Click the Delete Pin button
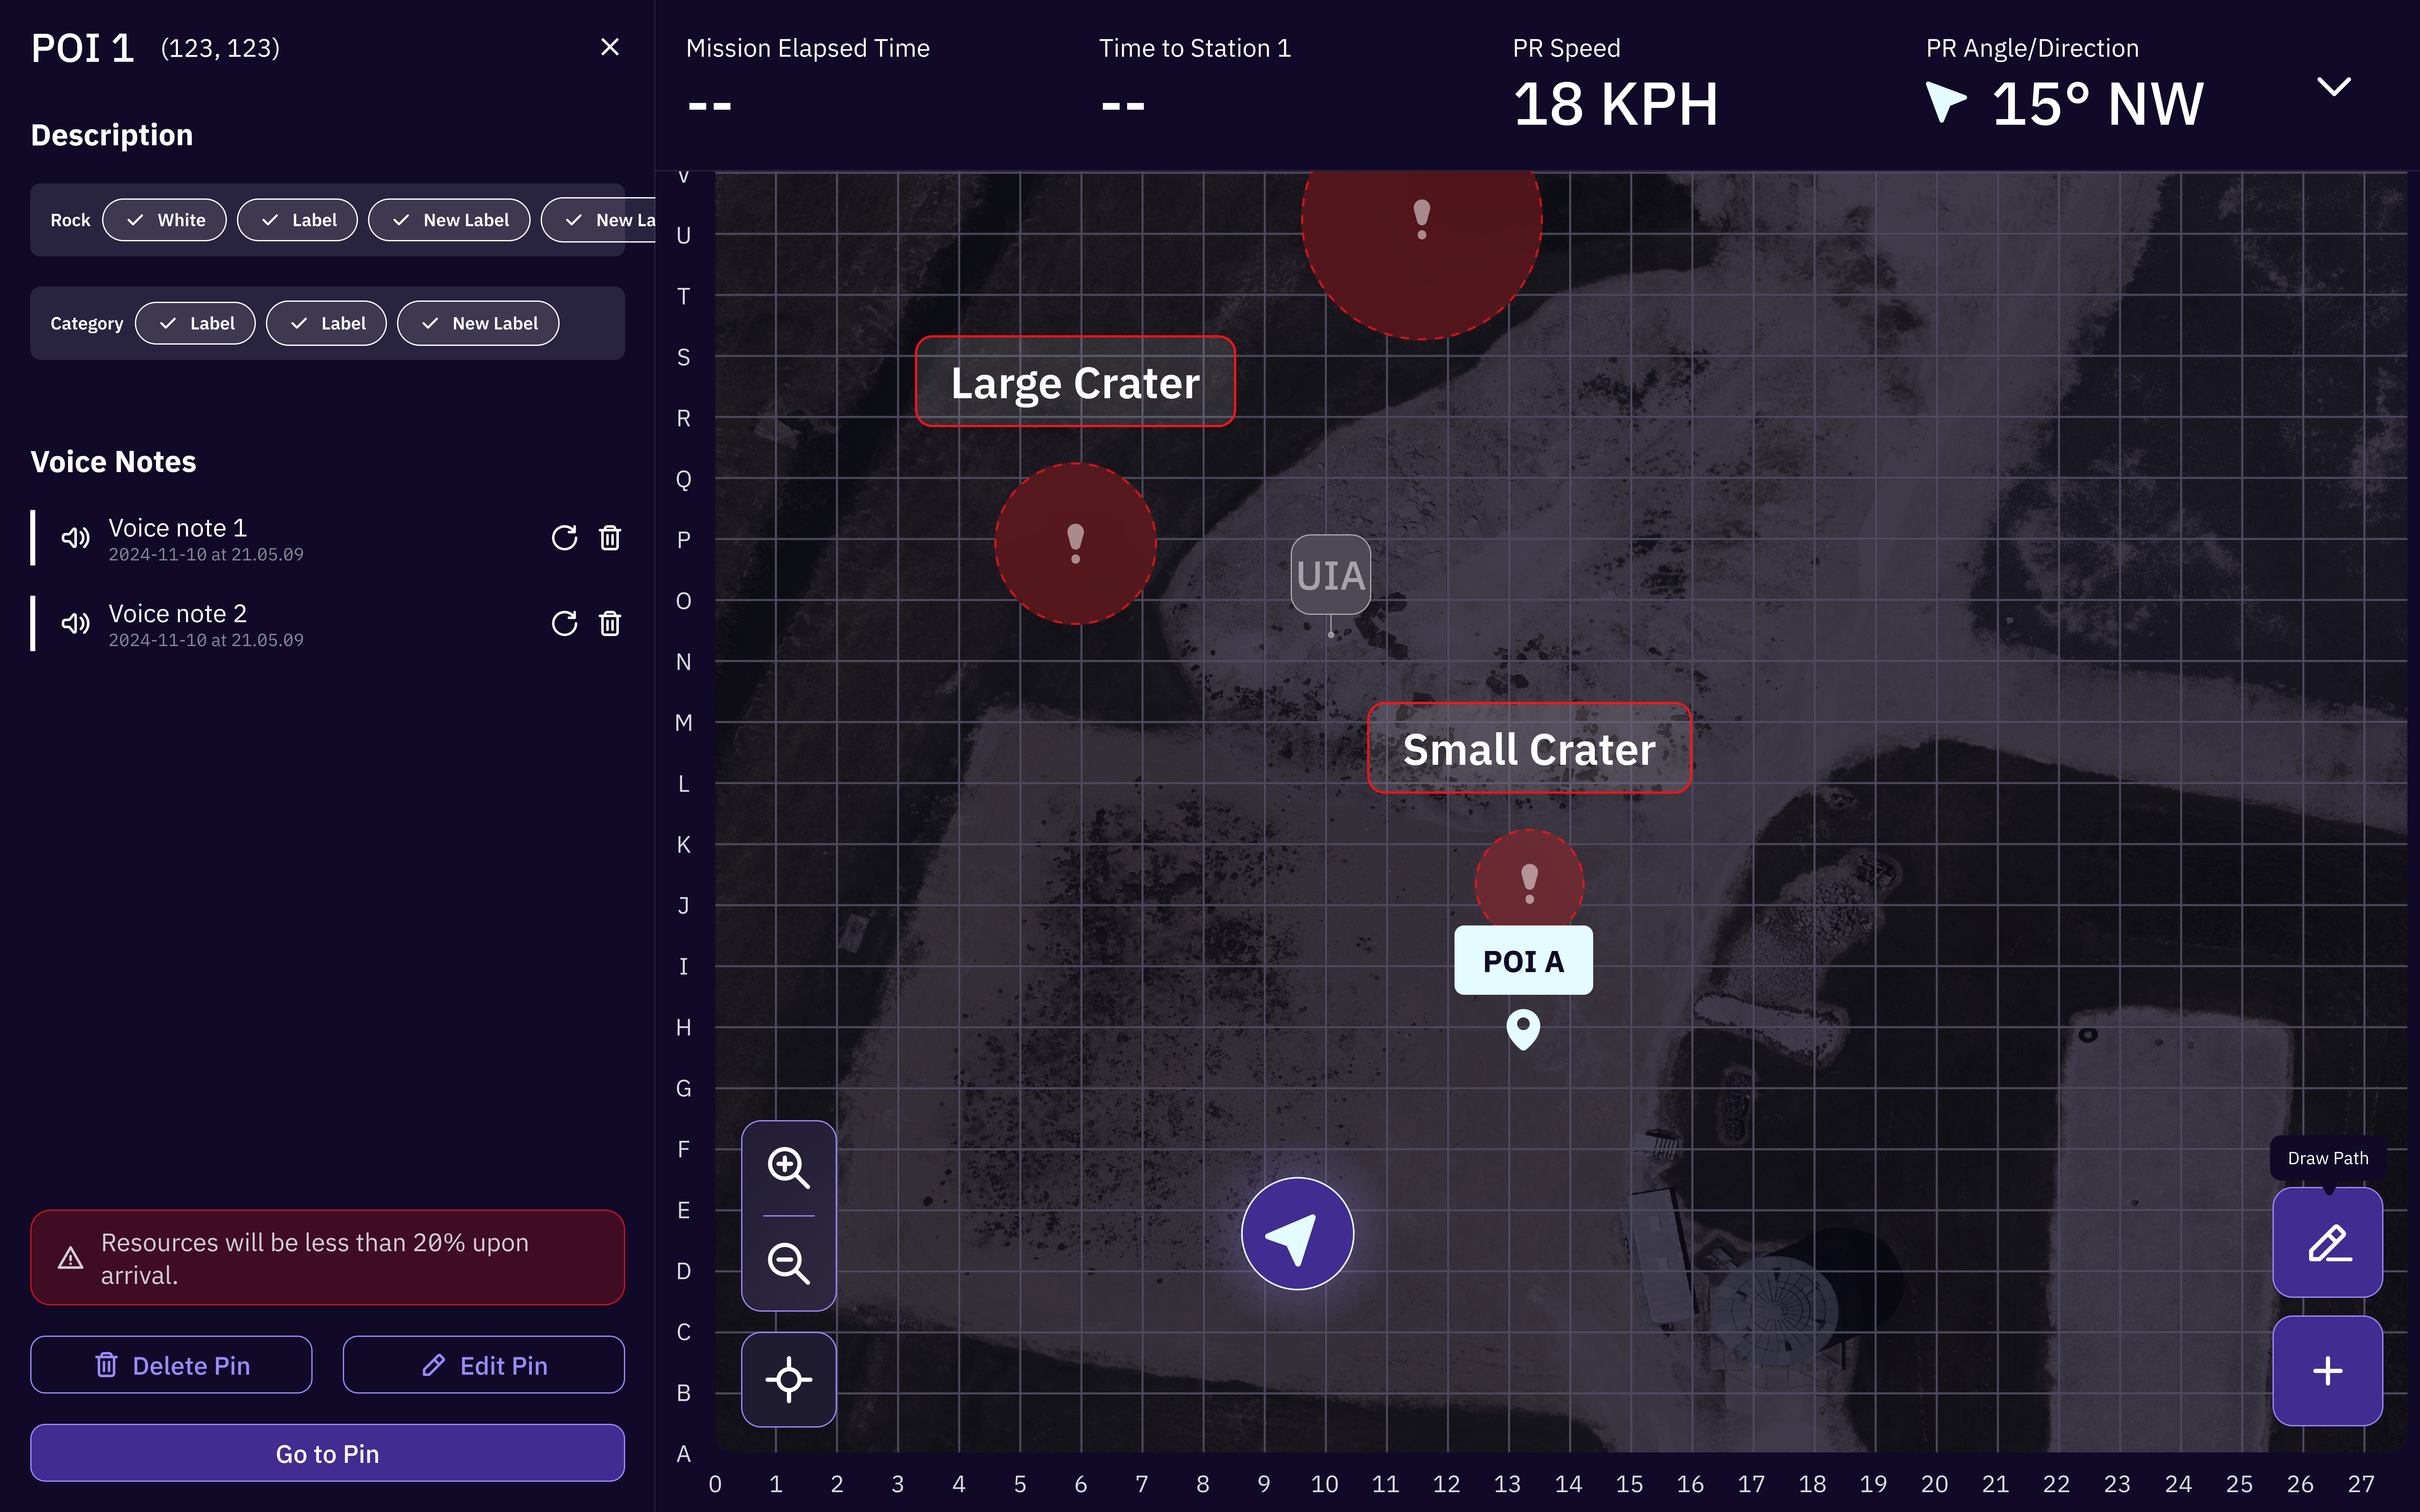Image resolution: width=2420 pixels, height=1512 pixels. coord(171,1365)
